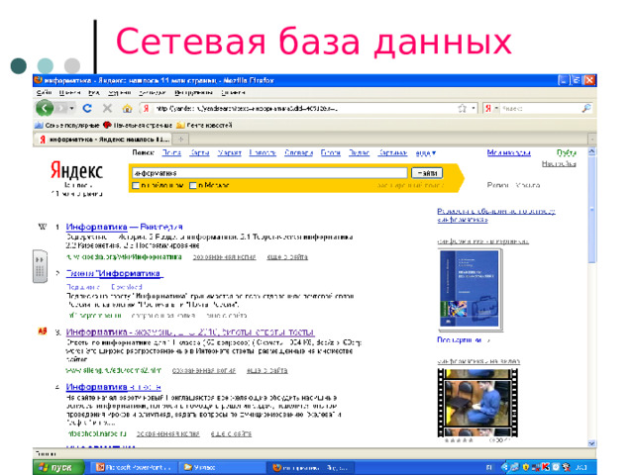The height and width of the screenshot is (475, 634).
Task: Open the list-all-tabs dropdown at the tab bar's right end
Action: coord(592,140)
